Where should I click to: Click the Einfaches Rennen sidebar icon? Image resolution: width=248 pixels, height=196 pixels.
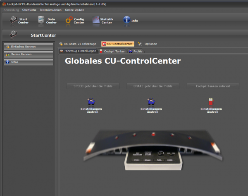pos(7,47)
